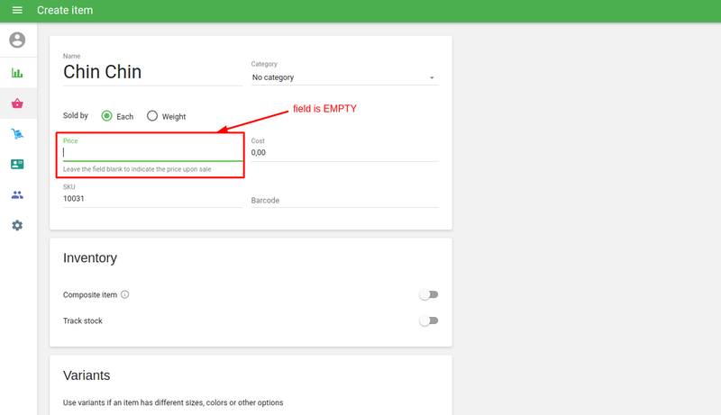
Task: Enable the Composite item toggle
Action: [428, 294]
